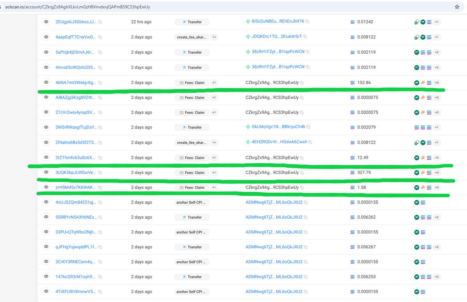Click the Transfer badge in the 147kcQ93rM1oyh9 row
The width and height of the screenshot is (467, 302).
point(192,277)
